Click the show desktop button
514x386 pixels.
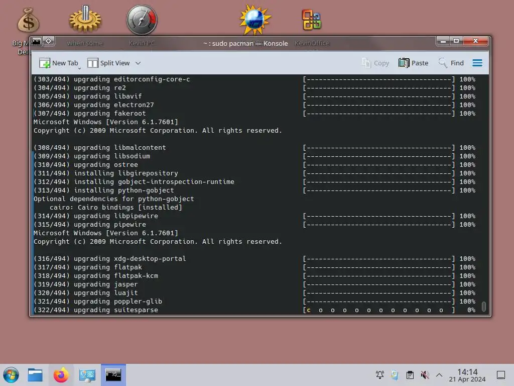[x=500, y=375]
